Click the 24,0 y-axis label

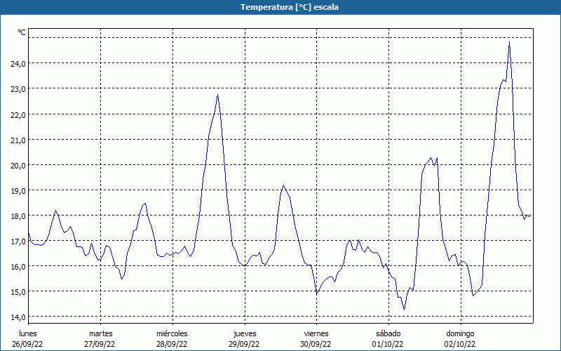(18, 64)
